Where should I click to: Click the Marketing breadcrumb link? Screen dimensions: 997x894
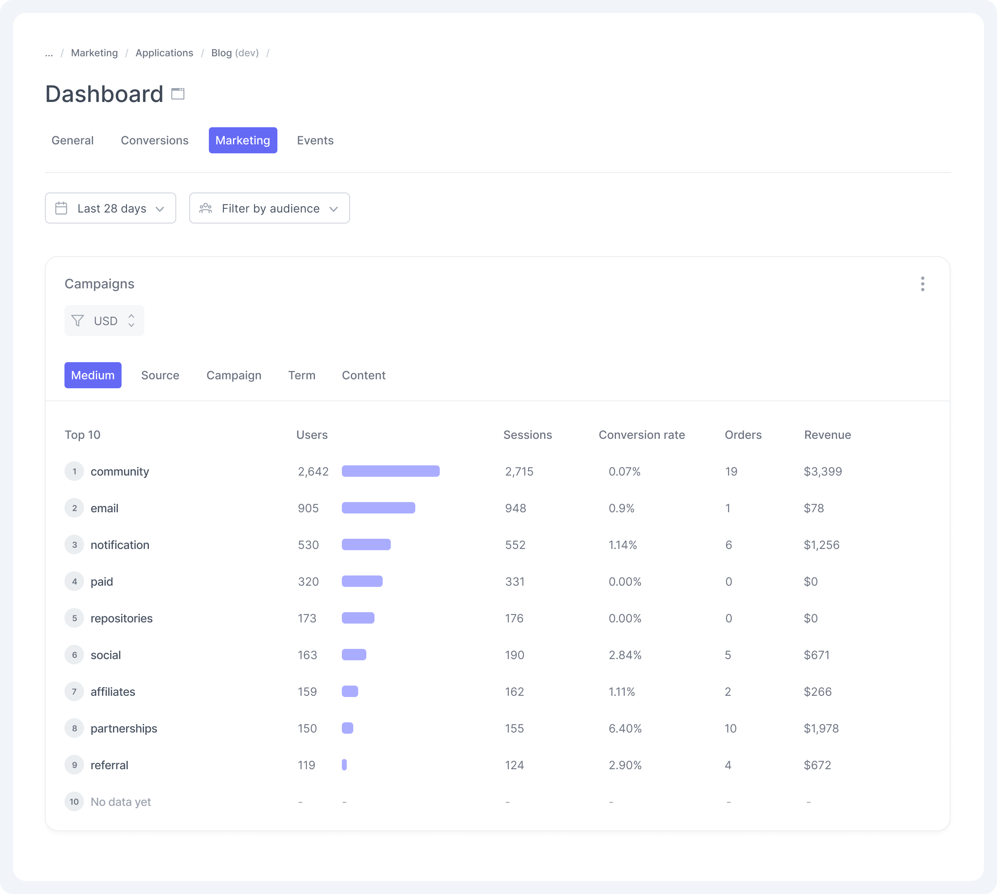click(94, 53)
